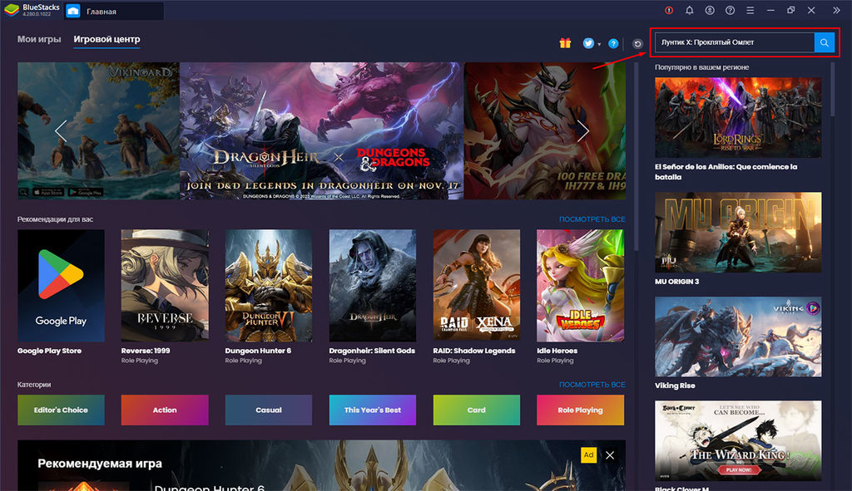This screenshot has height=491, width=852.
Task: Click the refresh circular arrow icon
Action: tap(638, 44)
